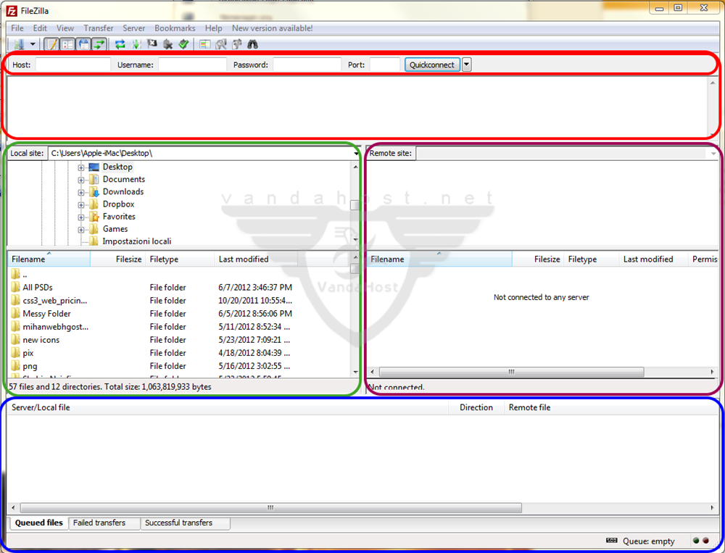Click the Quickconnect button
The height and width of the screenshot is (553, 725).
coord(432,65)
